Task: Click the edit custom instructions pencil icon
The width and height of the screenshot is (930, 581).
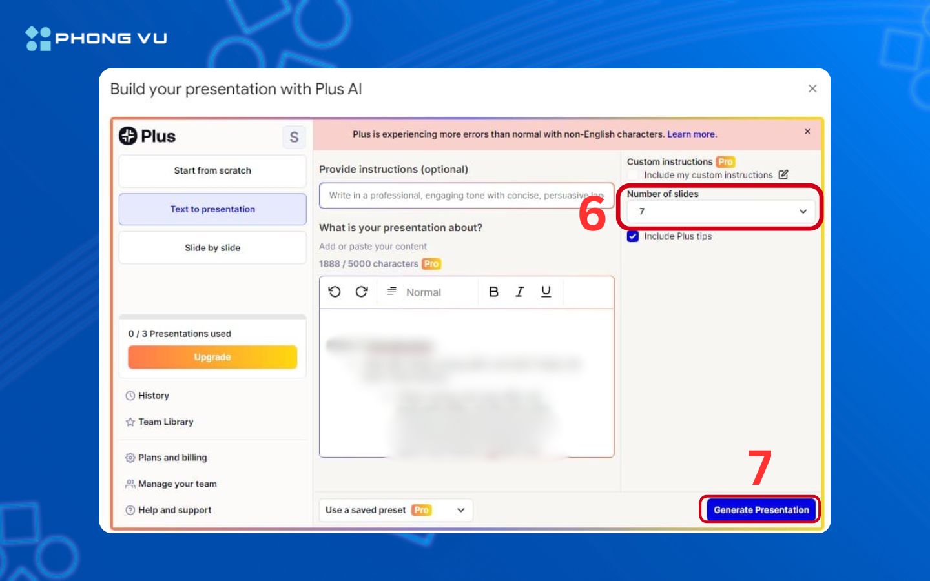Action: (783, 175)
